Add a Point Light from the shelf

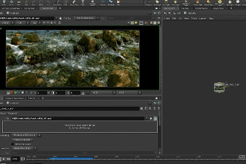click(x=175, y=3)
